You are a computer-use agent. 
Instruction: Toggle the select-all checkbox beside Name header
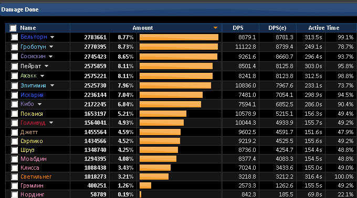click(x=13, y=28)
